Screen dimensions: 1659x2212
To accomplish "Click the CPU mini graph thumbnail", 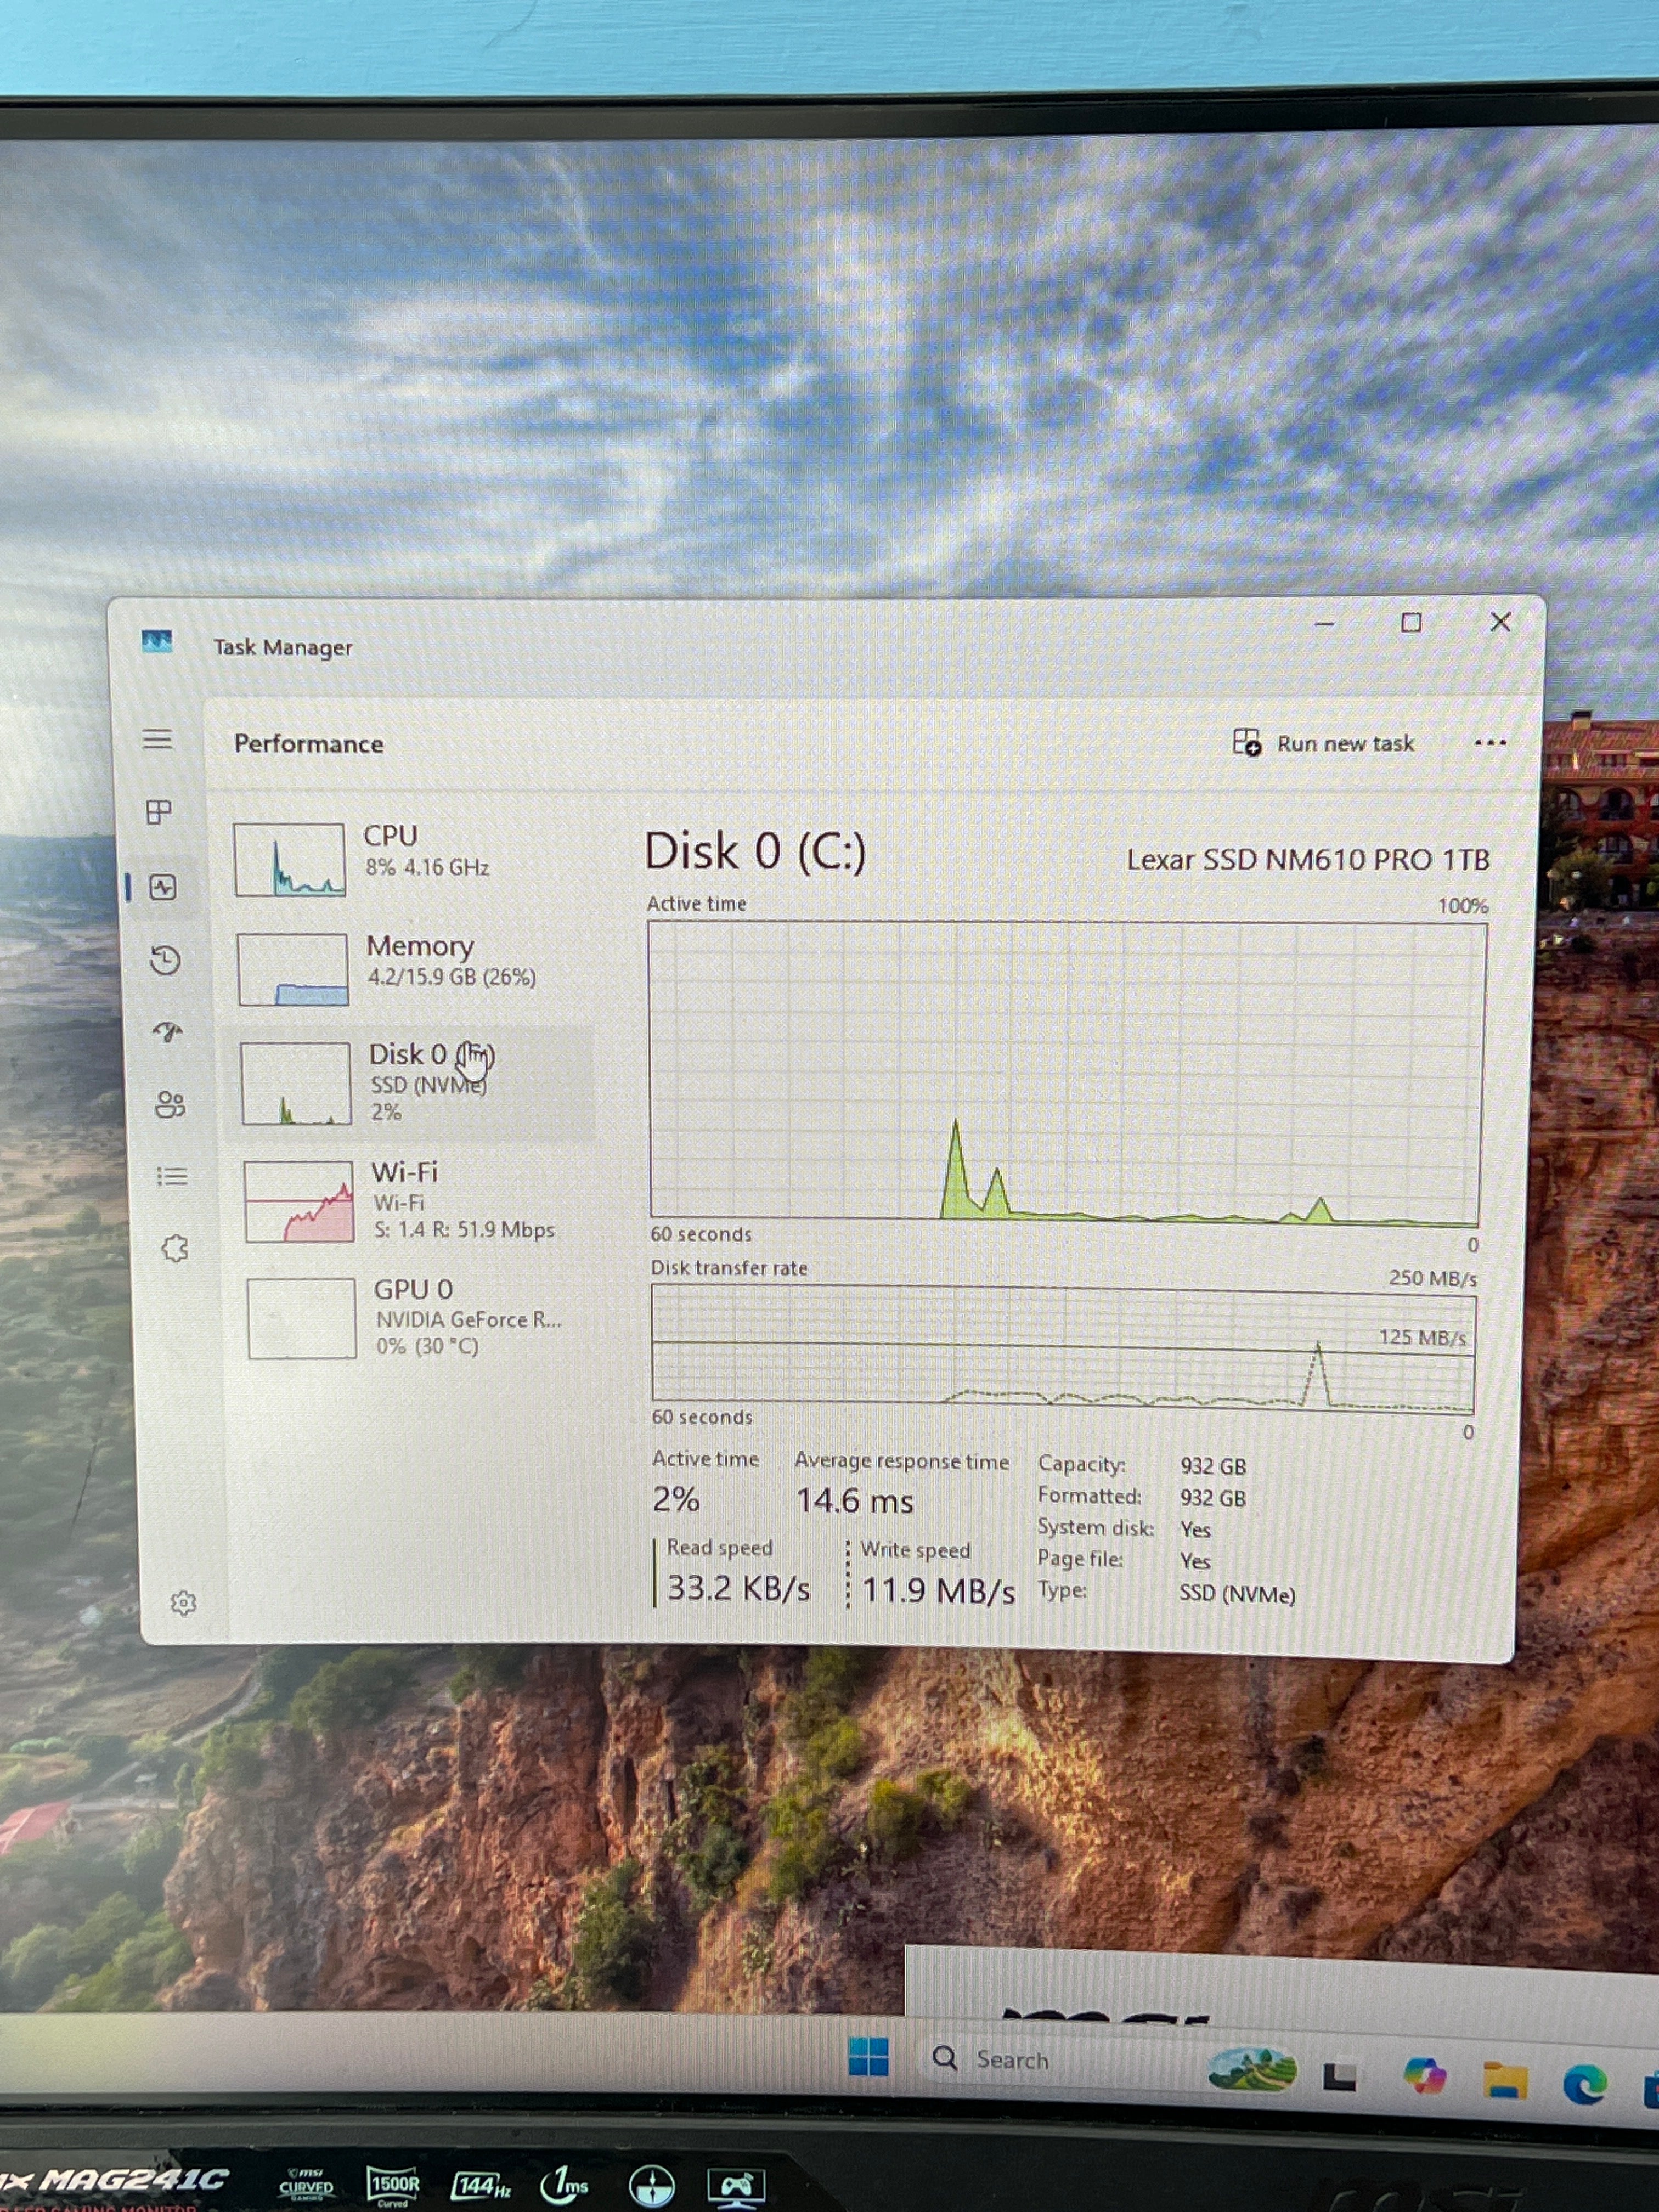I will pos(290,860).
